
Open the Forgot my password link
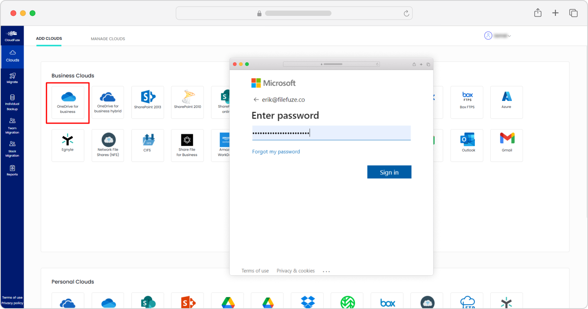276,151
